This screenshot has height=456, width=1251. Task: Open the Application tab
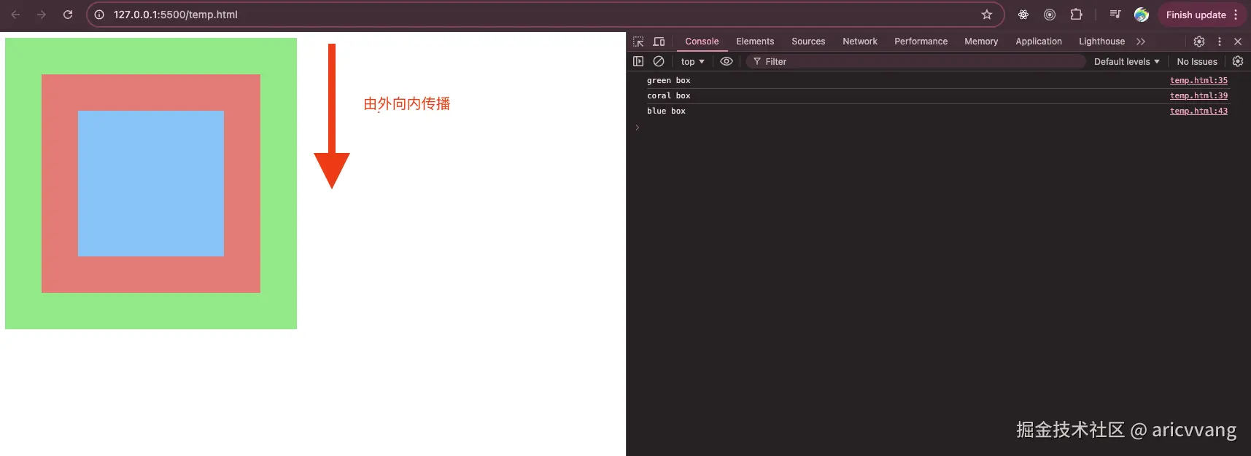(1039, 42)
